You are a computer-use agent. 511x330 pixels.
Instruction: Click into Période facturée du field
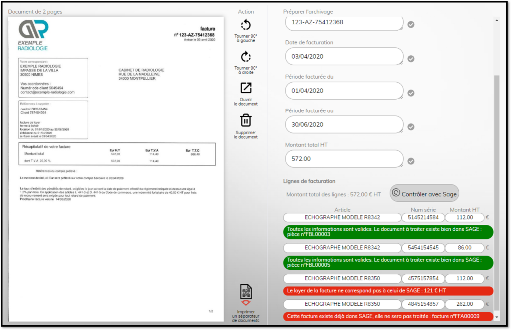pyautogui.click(x=344, y=91)
